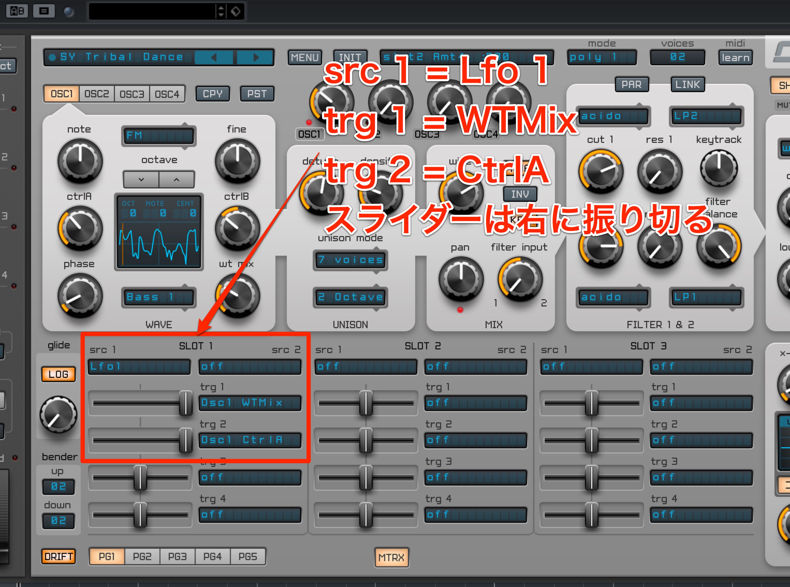The width and height of the screenshot is (790, 587).
Task: Open the FM mode dropdown
Action: coord(159,136)
